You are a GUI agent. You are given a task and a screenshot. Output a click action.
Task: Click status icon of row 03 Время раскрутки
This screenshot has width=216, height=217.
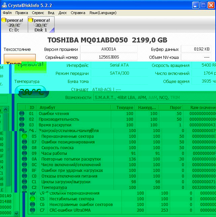(x=22, y=125)
